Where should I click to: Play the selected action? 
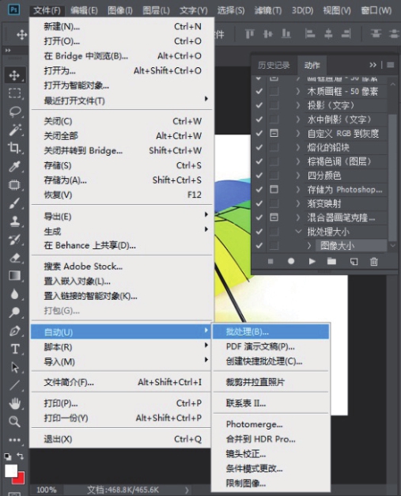[x=312, y=261]
